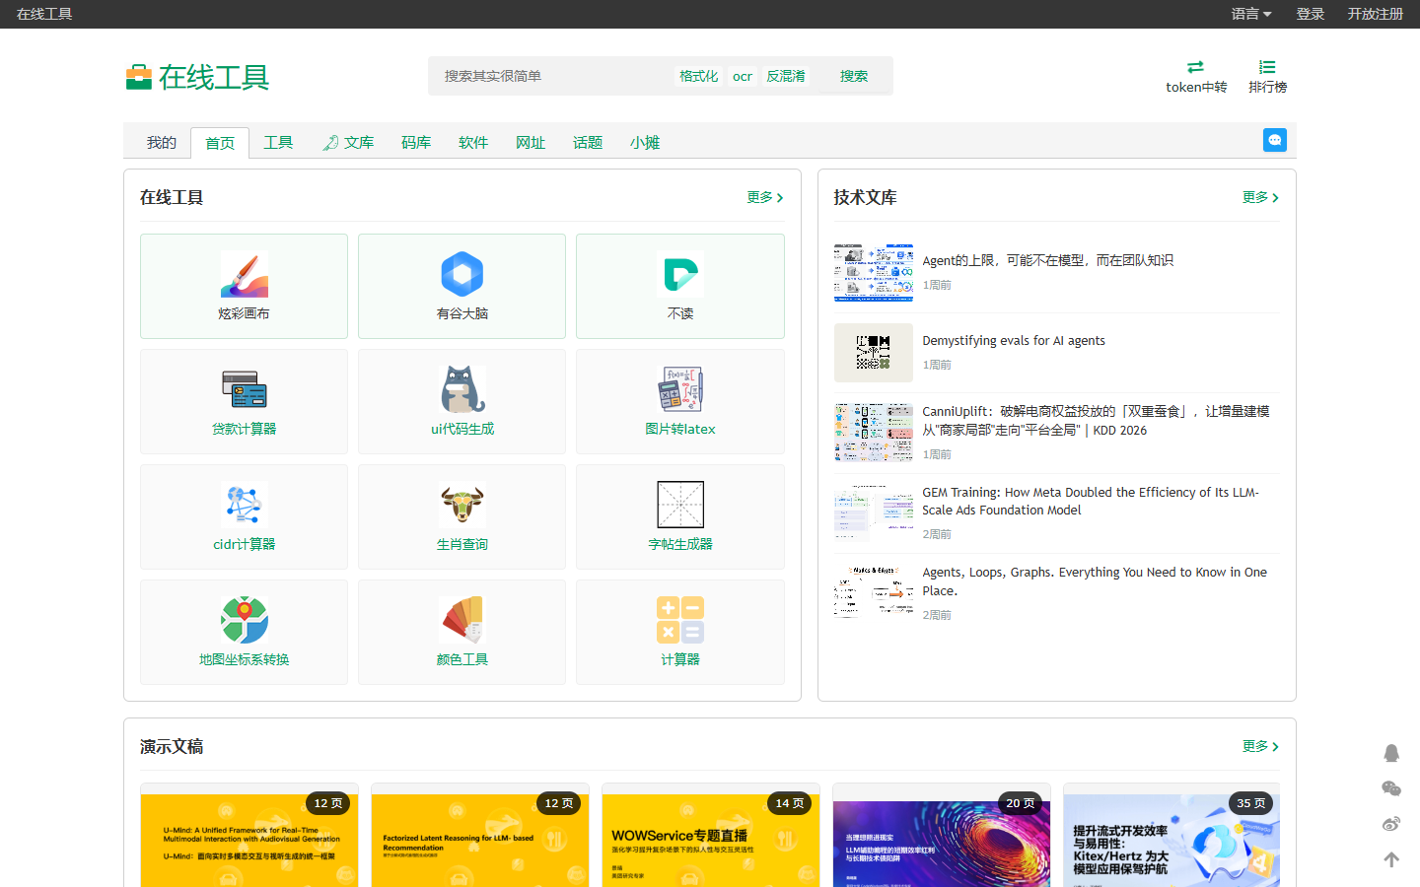Open the Agents, Loops, Graphs article
The image size is (1420, 887).
[1095, 581]
